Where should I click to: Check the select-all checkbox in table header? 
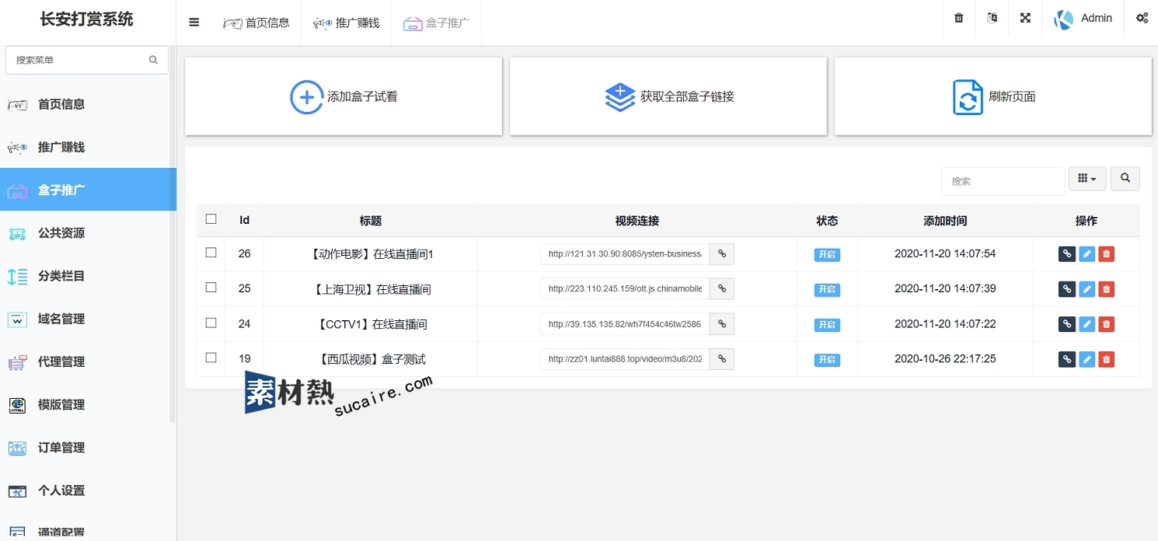point(211,219)
